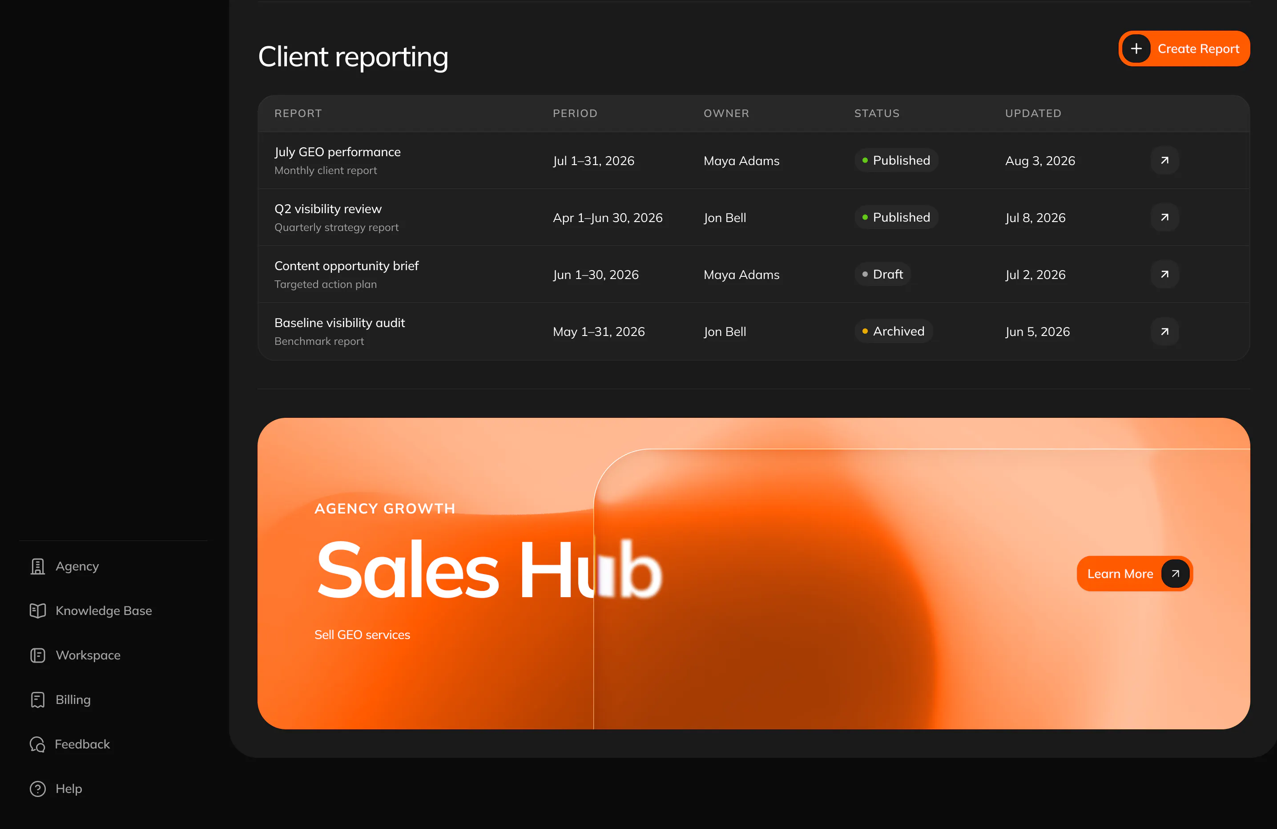Click updated date Jul 2, 2026

pos(1035,275)
